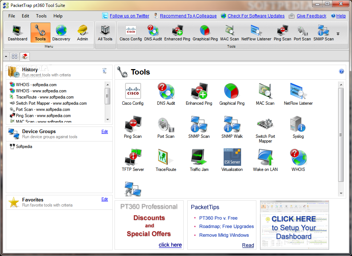This screenshot has width=352, height=256.
Task: Open the Dashboard from the menu ribbon
Action: coord(17,33)
